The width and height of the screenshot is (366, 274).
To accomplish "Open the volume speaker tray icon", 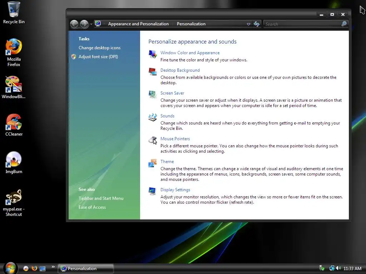I will tap(338, 268).
